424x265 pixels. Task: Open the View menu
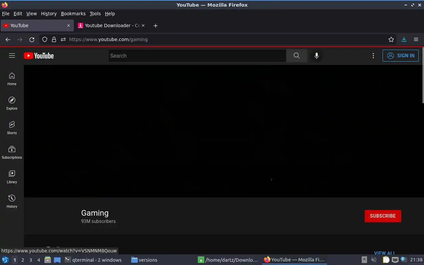pos(31,14)
